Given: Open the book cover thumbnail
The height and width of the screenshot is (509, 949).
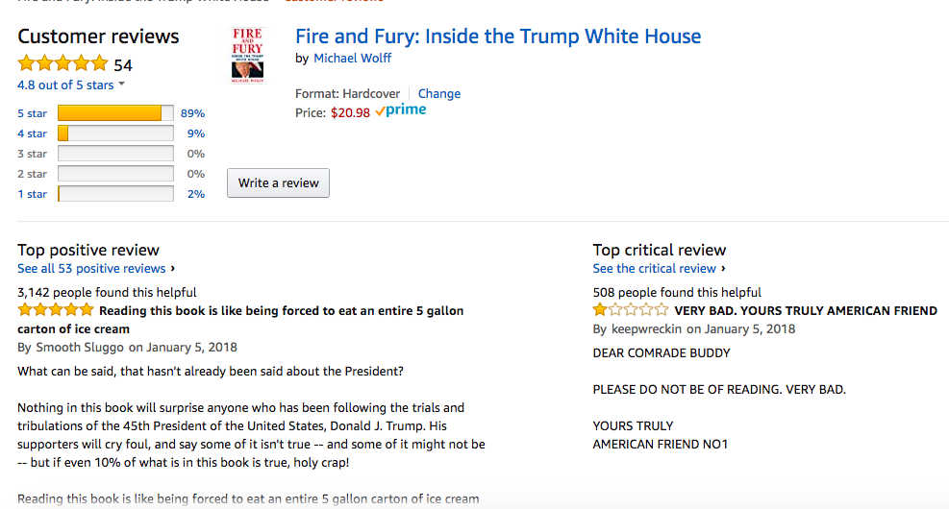Looking at the screenshot, I should click(x=248, y=56).
